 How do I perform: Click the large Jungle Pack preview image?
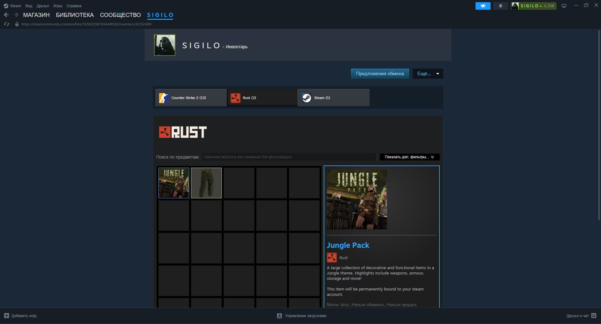pos(357,199)
